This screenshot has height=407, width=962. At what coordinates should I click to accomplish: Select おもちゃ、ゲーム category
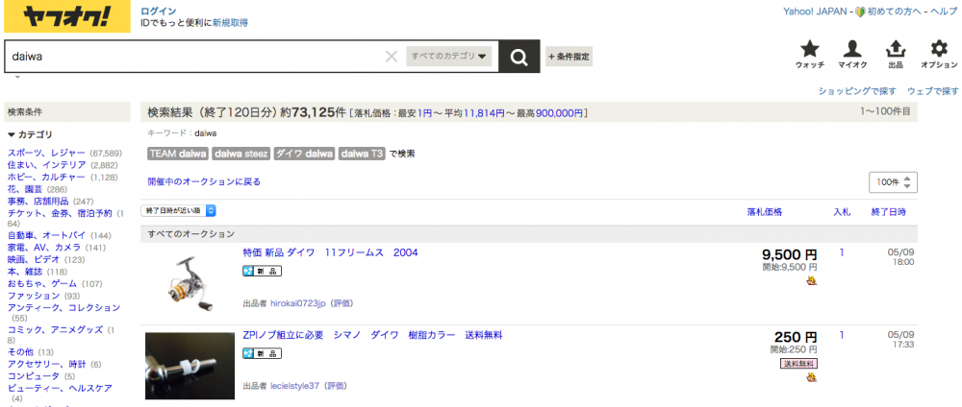click(x=42, y=284)
